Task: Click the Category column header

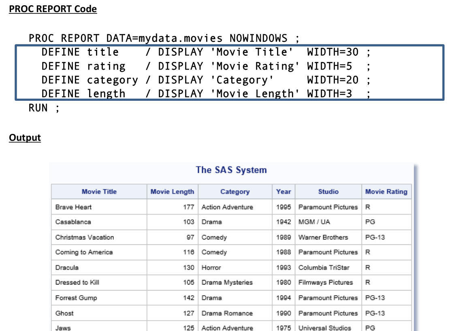Action: 235,192
